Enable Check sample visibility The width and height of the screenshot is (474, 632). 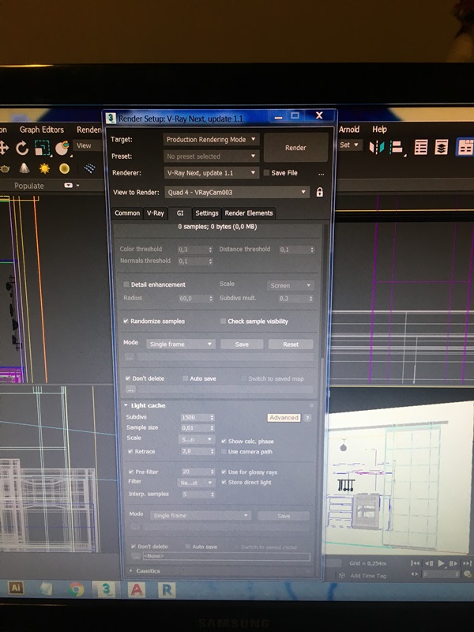tap(223, 321)
